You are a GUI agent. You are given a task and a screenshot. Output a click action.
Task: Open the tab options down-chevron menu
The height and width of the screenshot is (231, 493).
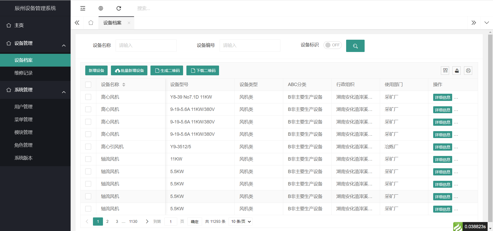[x=486, y=23]
